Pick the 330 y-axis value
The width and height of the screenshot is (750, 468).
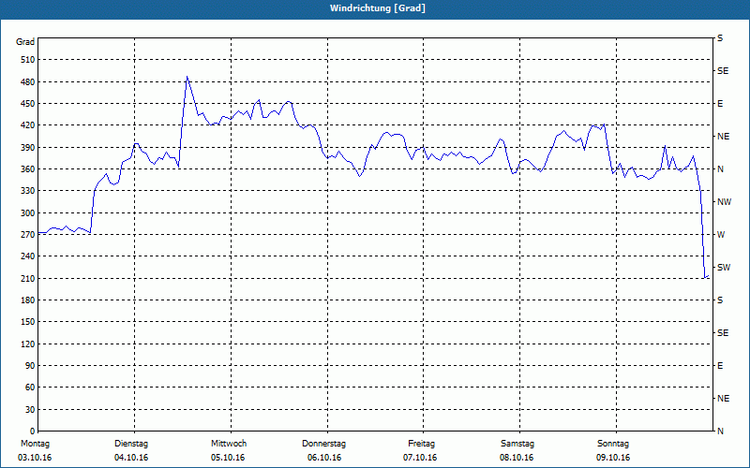28,191
